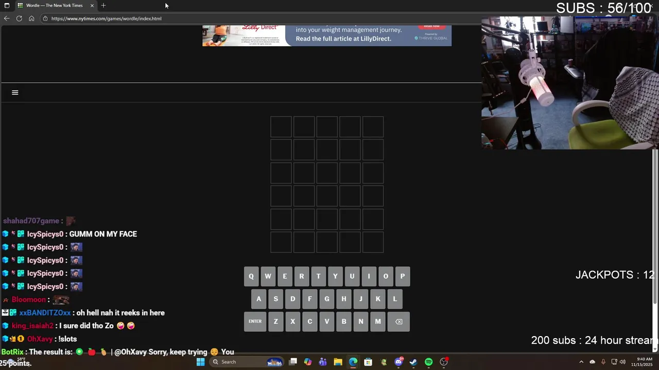
Task: Click the URL address bar
Action: [x=260, y=18]
